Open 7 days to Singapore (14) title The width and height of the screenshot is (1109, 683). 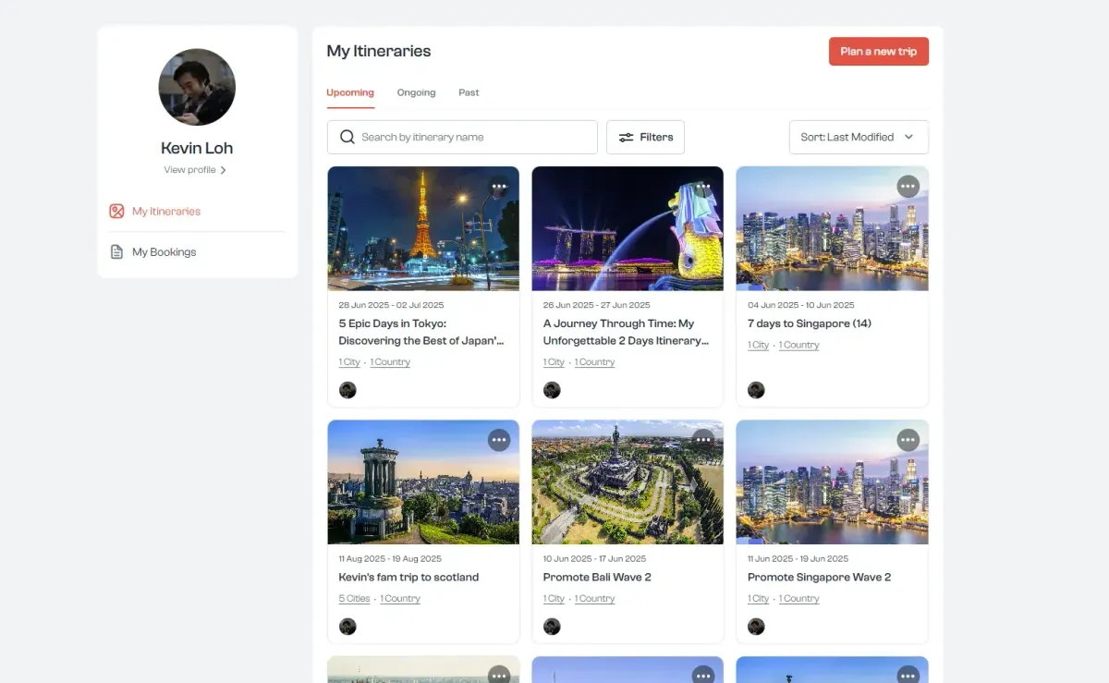coord(810,323)
